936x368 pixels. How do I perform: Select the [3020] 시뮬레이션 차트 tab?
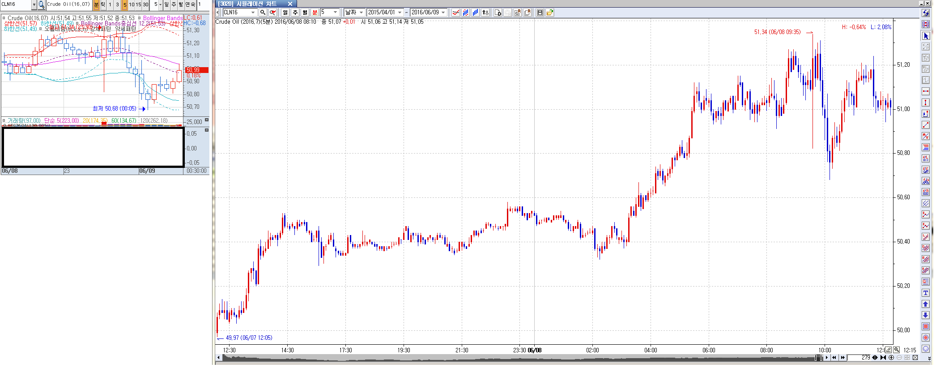click(x=250, y=4)
